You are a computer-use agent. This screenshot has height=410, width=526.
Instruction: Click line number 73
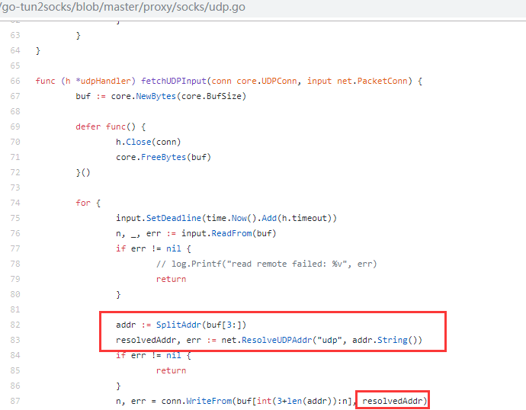[x=15, y=187]
